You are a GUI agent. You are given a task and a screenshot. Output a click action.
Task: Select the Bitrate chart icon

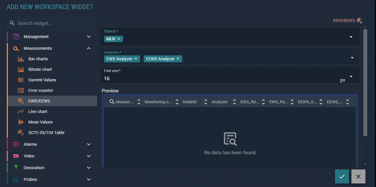[x=21, y=69]
